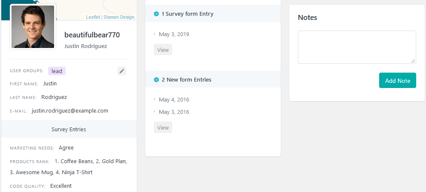Click the hexagon icon beside New form Entries

156,79
